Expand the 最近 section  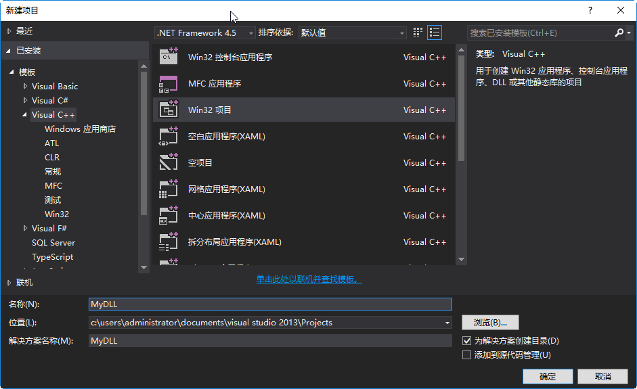point(9,31)
